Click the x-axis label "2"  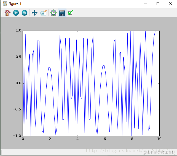pos(50,139)
